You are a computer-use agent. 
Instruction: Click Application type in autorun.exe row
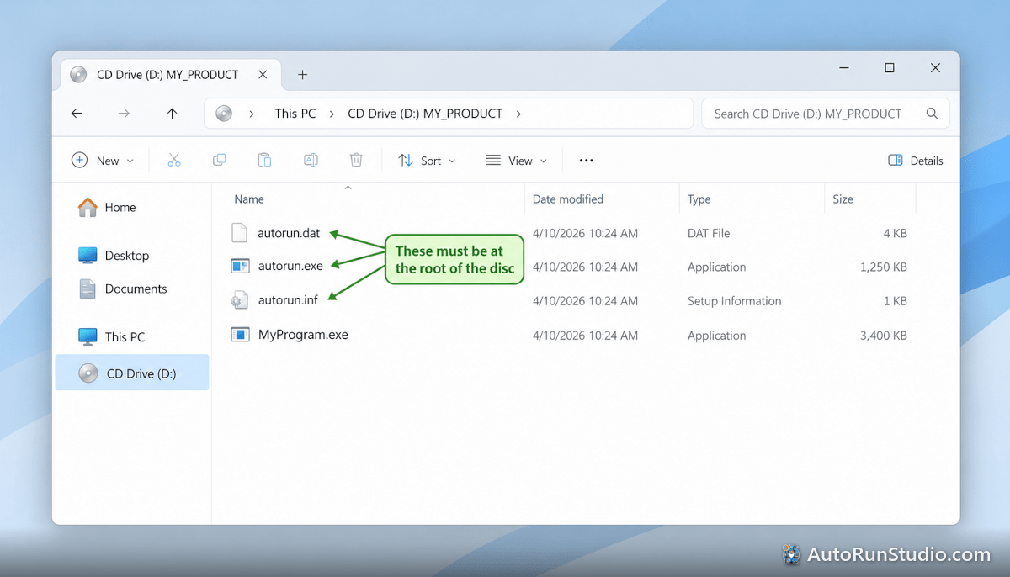point(717,267)
